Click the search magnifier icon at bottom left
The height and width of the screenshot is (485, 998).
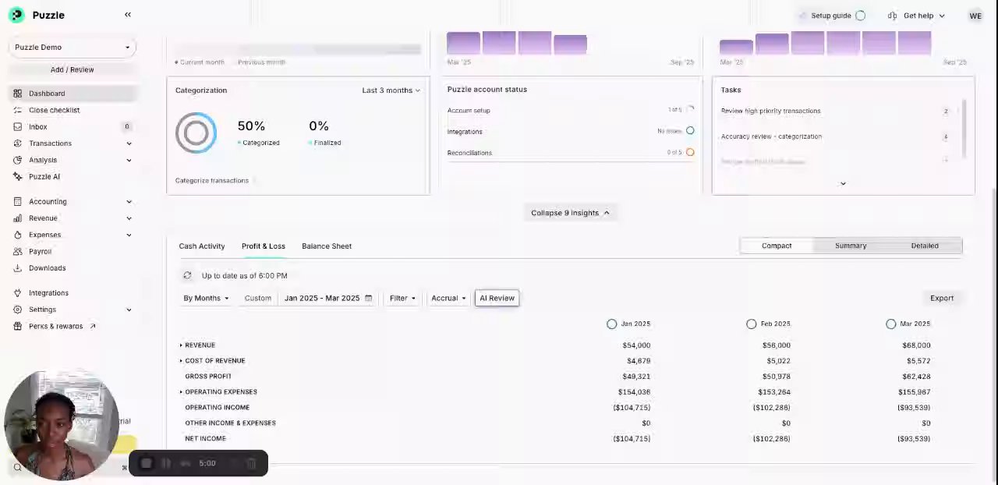coord(17,468)
